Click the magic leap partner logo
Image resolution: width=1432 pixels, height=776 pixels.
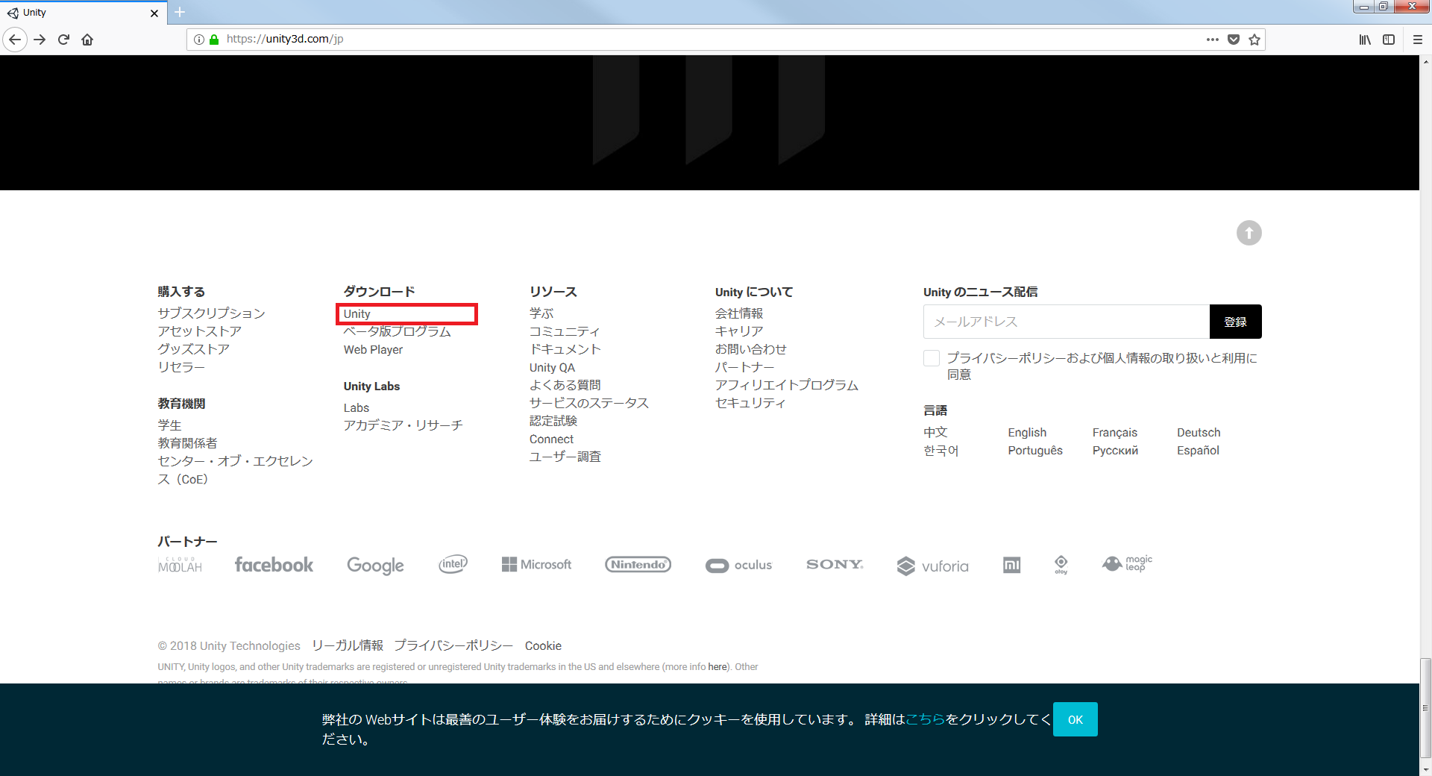coord(1127,564)
